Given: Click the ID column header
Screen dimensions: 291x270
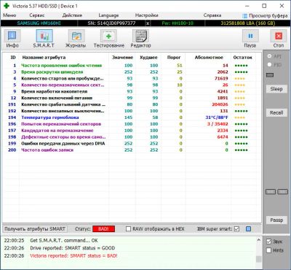Looking at the screenshot, I should tap(13, 58).
